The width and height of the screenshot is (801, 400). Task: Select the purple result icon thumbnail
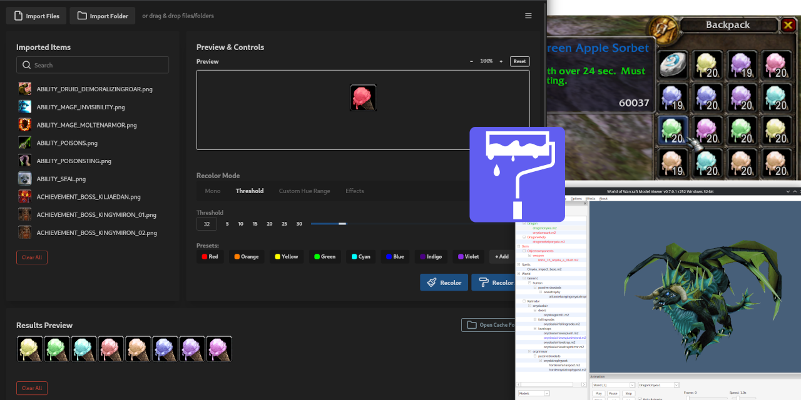pyautogui.click(x=191, y=349)
